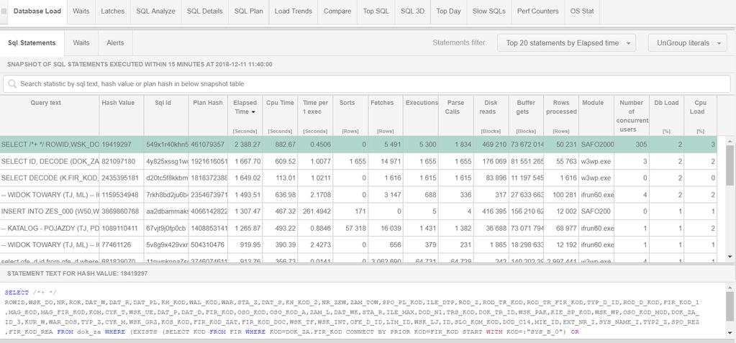Open the Alerts sub-tab
This screenshot has height=343, width=736.
[x=115, y=42]
